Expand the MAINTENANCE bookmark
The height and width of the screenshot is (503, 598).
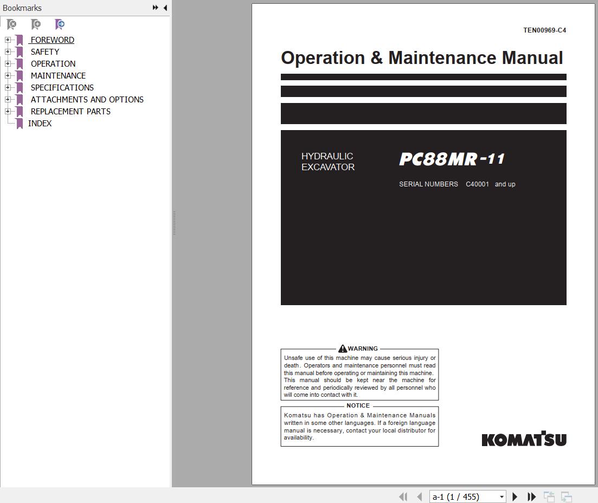point(8,75)
